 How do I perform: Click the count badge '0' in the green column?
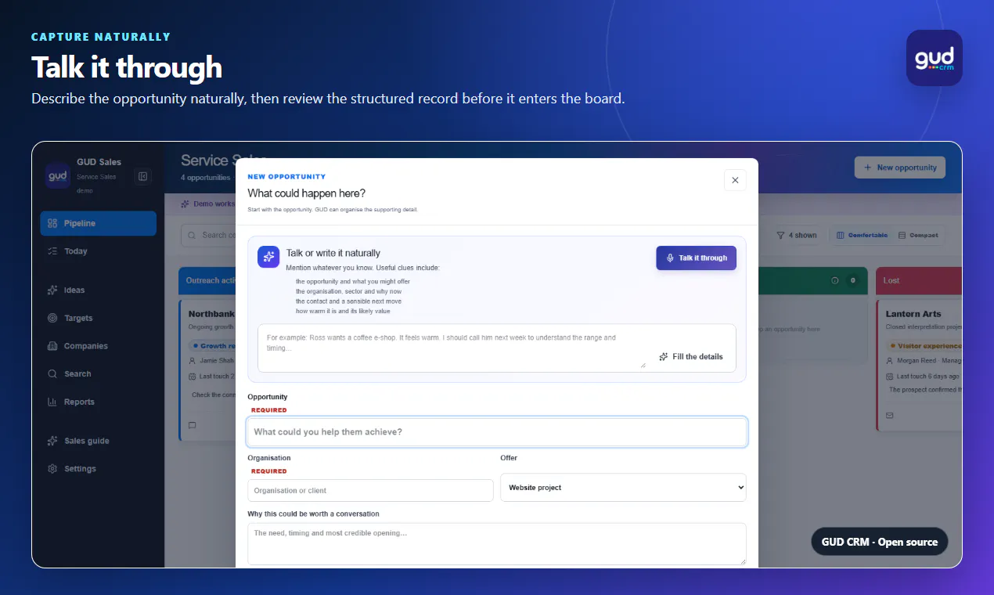[x=852, y=280]
